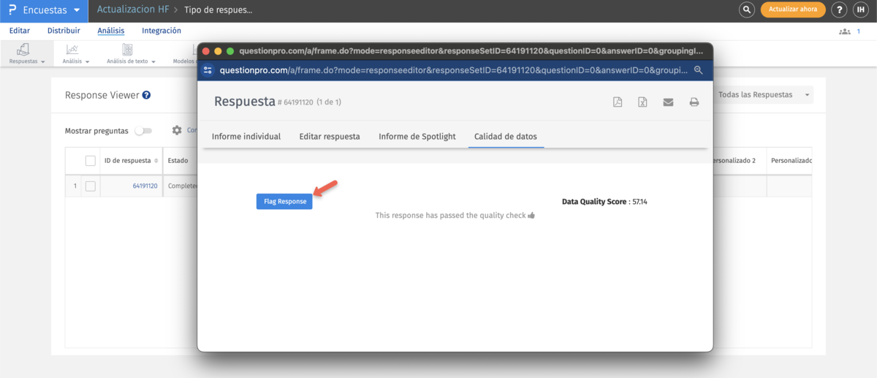The width and height of the screenshot is (877, 378).
Task: Open the Todas las Respuestas dropdown
Action: (x=764, y=95)
